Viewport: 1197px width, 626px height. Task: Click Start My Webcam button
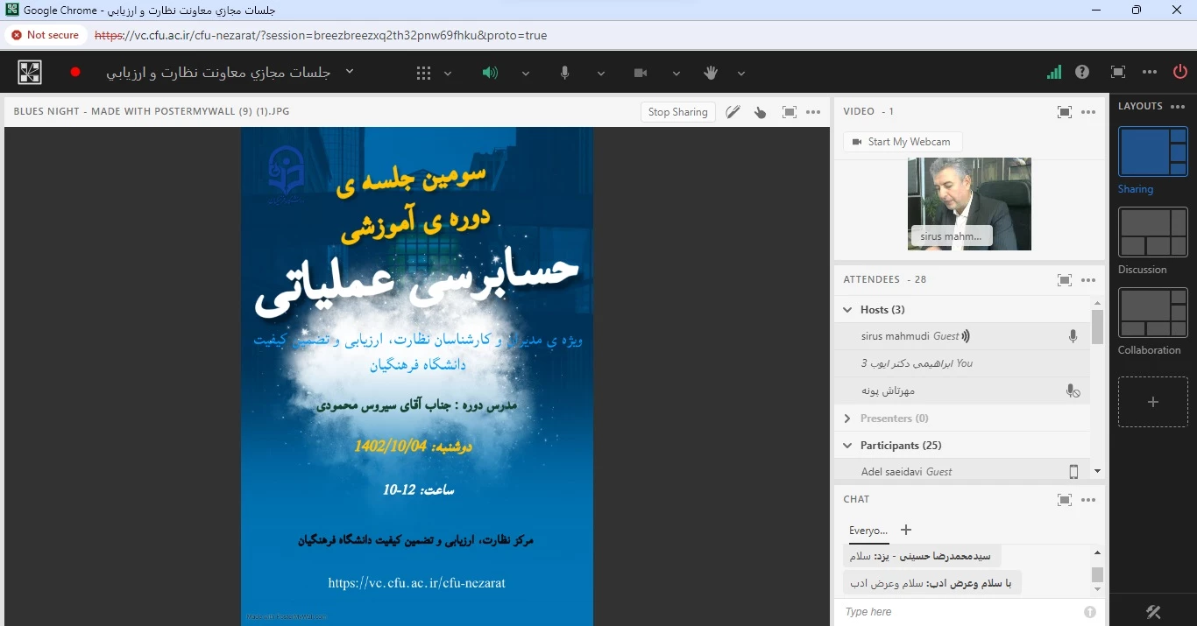[902, 142]
